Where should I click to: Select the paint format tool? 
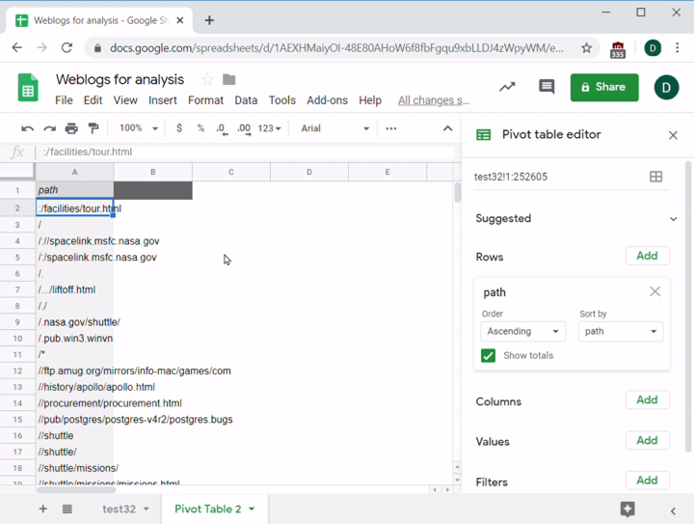click(x=93, y=128)
